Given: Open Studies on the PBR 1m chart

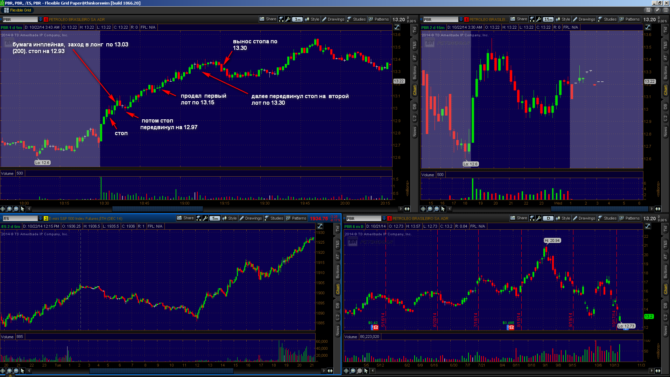Looking at the screenshot, I should click(356, 19).
